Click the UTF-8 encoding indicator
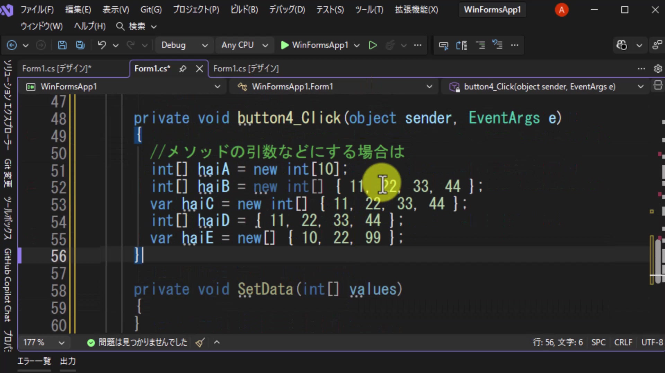The height and width of the screenshot is (373, 665). (652, 342)
